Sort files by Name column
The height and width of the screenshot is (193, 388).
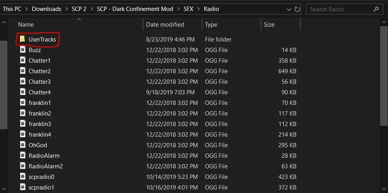[26, 25]
